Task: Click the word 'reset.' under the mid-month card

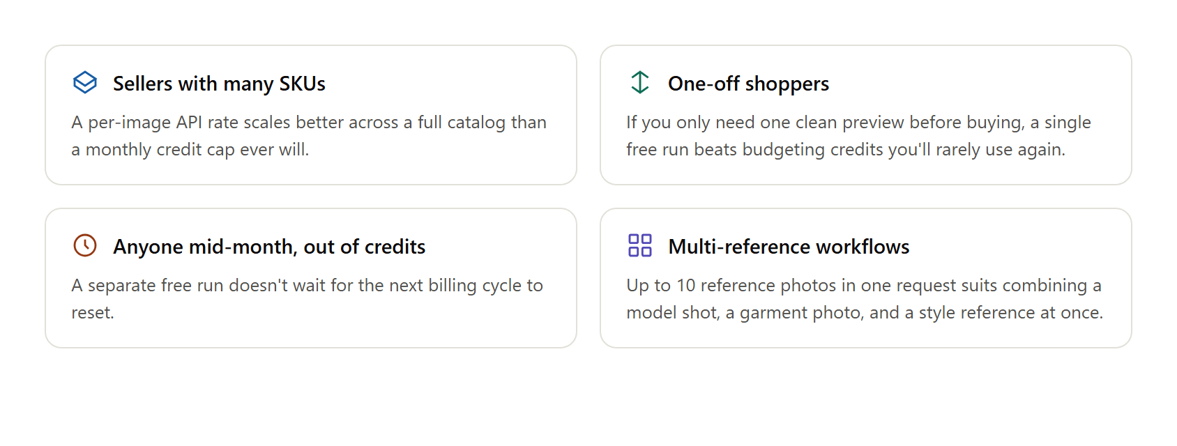Action: (x=93, y=313)
